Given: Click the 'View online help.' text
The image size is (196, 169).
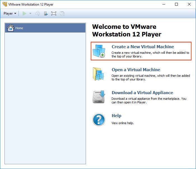Looking at the screenshot, I should click(123, 123).
